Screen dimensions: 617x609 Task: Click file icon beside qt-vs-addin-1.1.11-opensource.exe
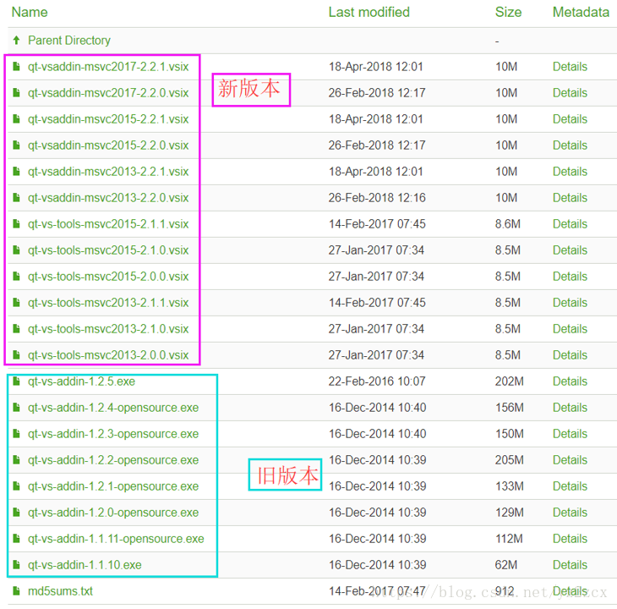pos(17,539)
